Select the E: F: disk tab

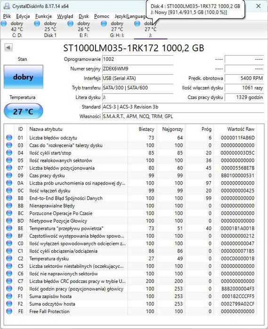coord(83,29)
